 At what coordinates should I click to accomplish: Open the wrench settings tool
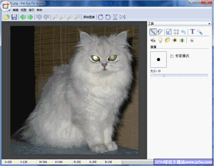pos(199,32)
